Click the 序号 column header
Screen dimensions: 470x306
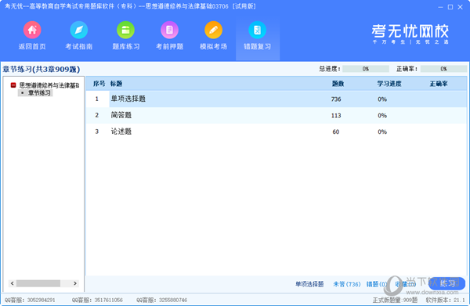click(x=99, y=84)
